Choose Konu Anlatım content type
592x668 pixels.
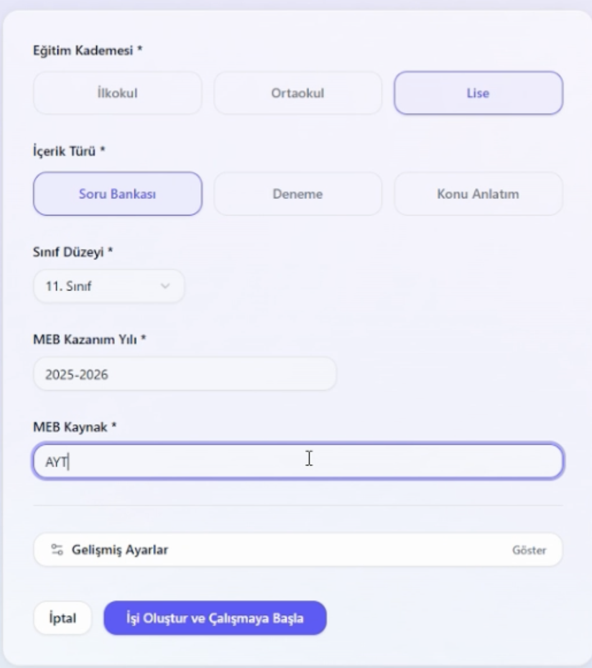pyautogui.click(x=478, y=194)
